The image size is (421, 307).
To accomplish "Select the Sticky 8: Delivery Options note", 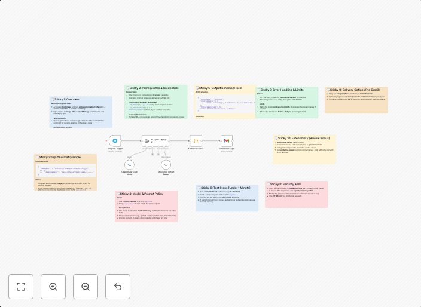I will (356, 100).
